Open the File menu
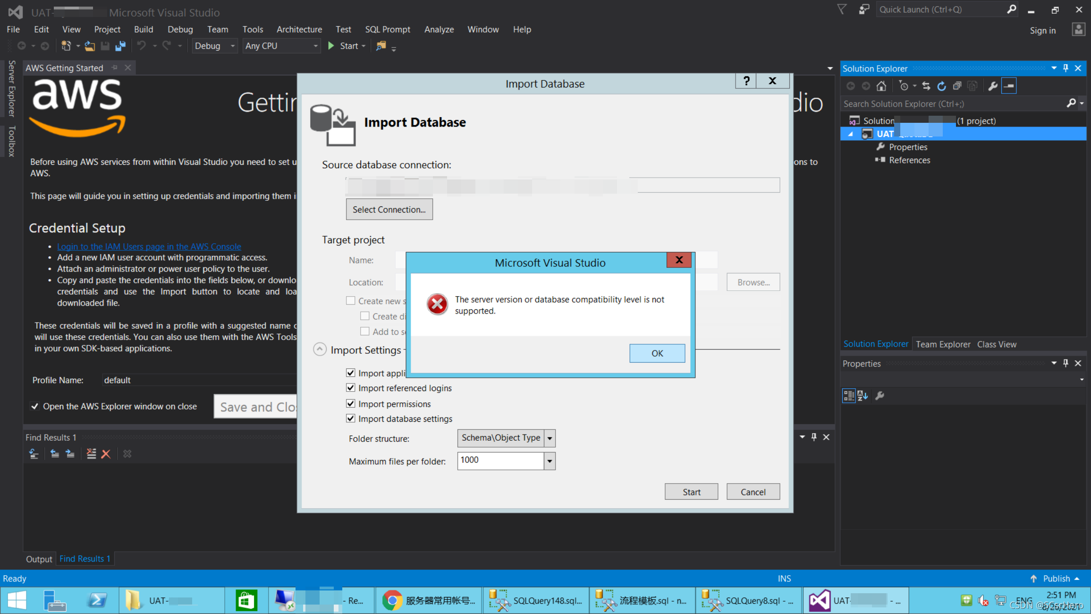 (13, 29)
